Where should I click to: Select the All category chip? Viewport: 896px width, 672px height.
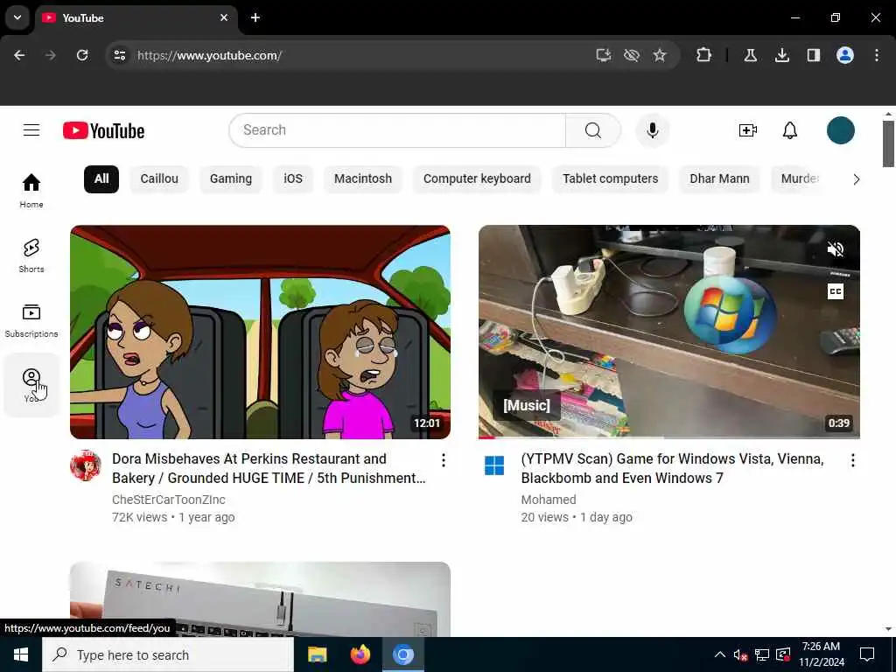pos(101,178)
